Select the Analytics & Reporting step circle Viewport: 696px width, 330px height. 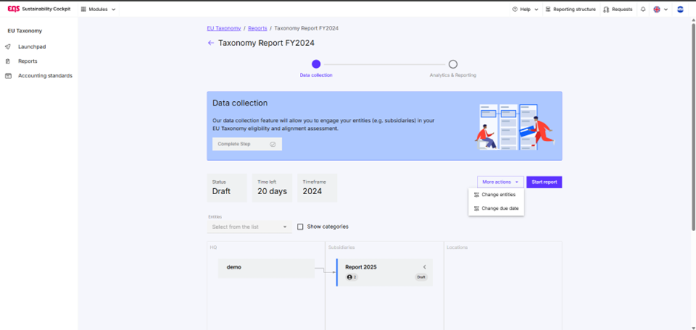tap(452, 64)
